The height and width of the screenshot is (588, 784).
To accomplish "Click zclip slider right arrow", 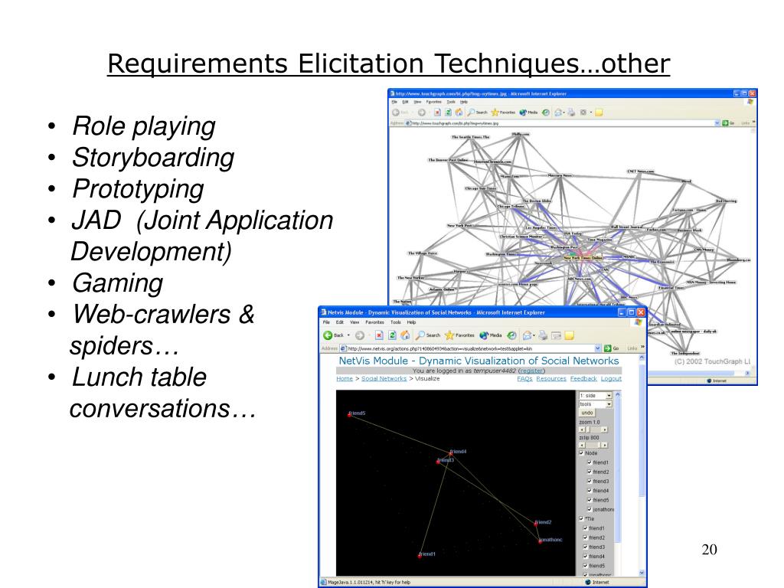I will coord(605,445).
